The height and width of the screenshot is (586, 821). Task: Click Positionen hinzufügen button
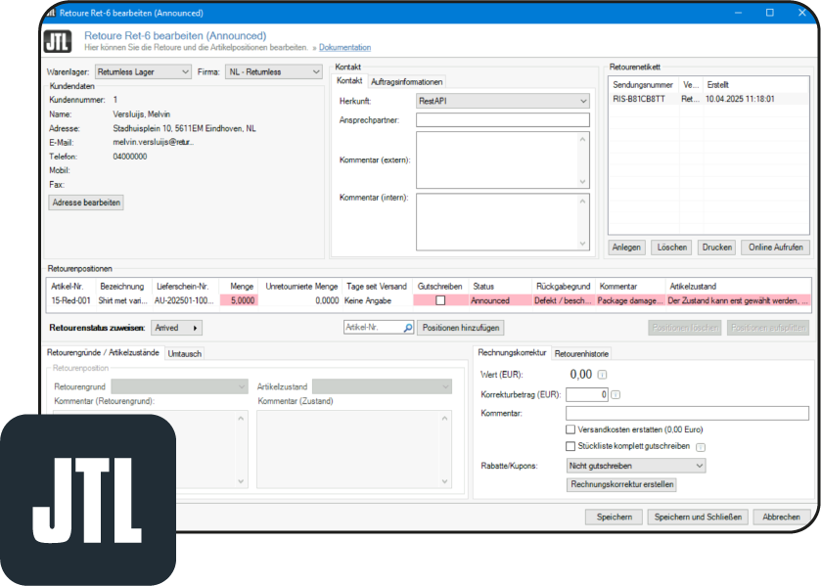click(461, 328)
